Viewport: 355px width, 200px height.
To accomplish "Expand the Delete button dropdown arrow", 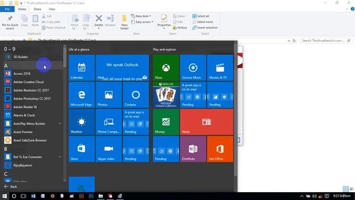I will [99, 28].
